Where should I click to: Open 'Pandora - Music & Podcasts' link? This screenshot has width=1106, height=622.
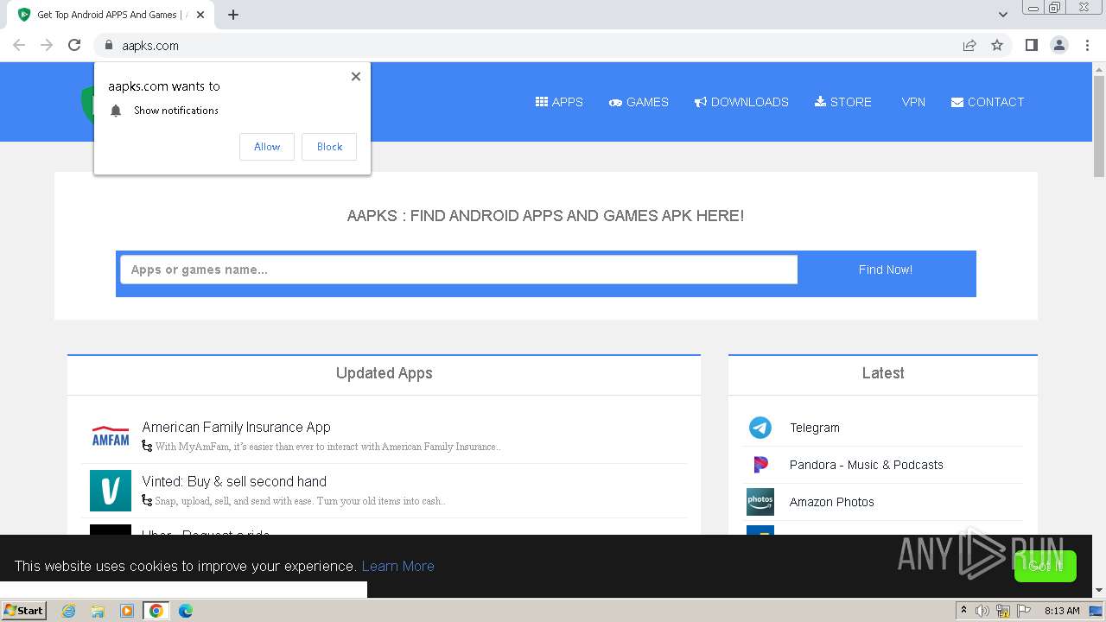[867, 465]
